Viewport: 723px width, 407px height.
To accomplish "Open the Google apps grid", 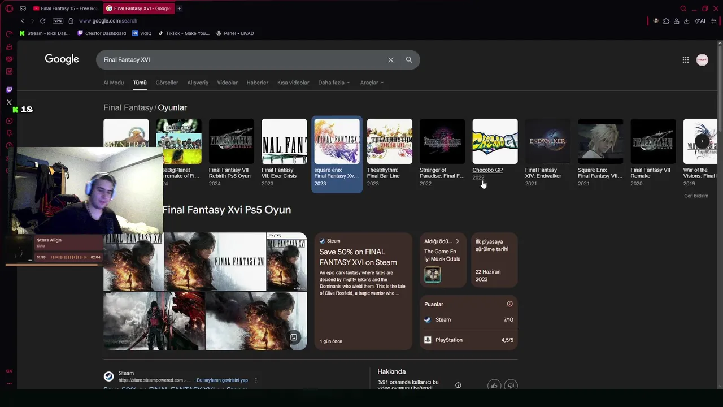I will pyautogui.click(x=685, y=60).
